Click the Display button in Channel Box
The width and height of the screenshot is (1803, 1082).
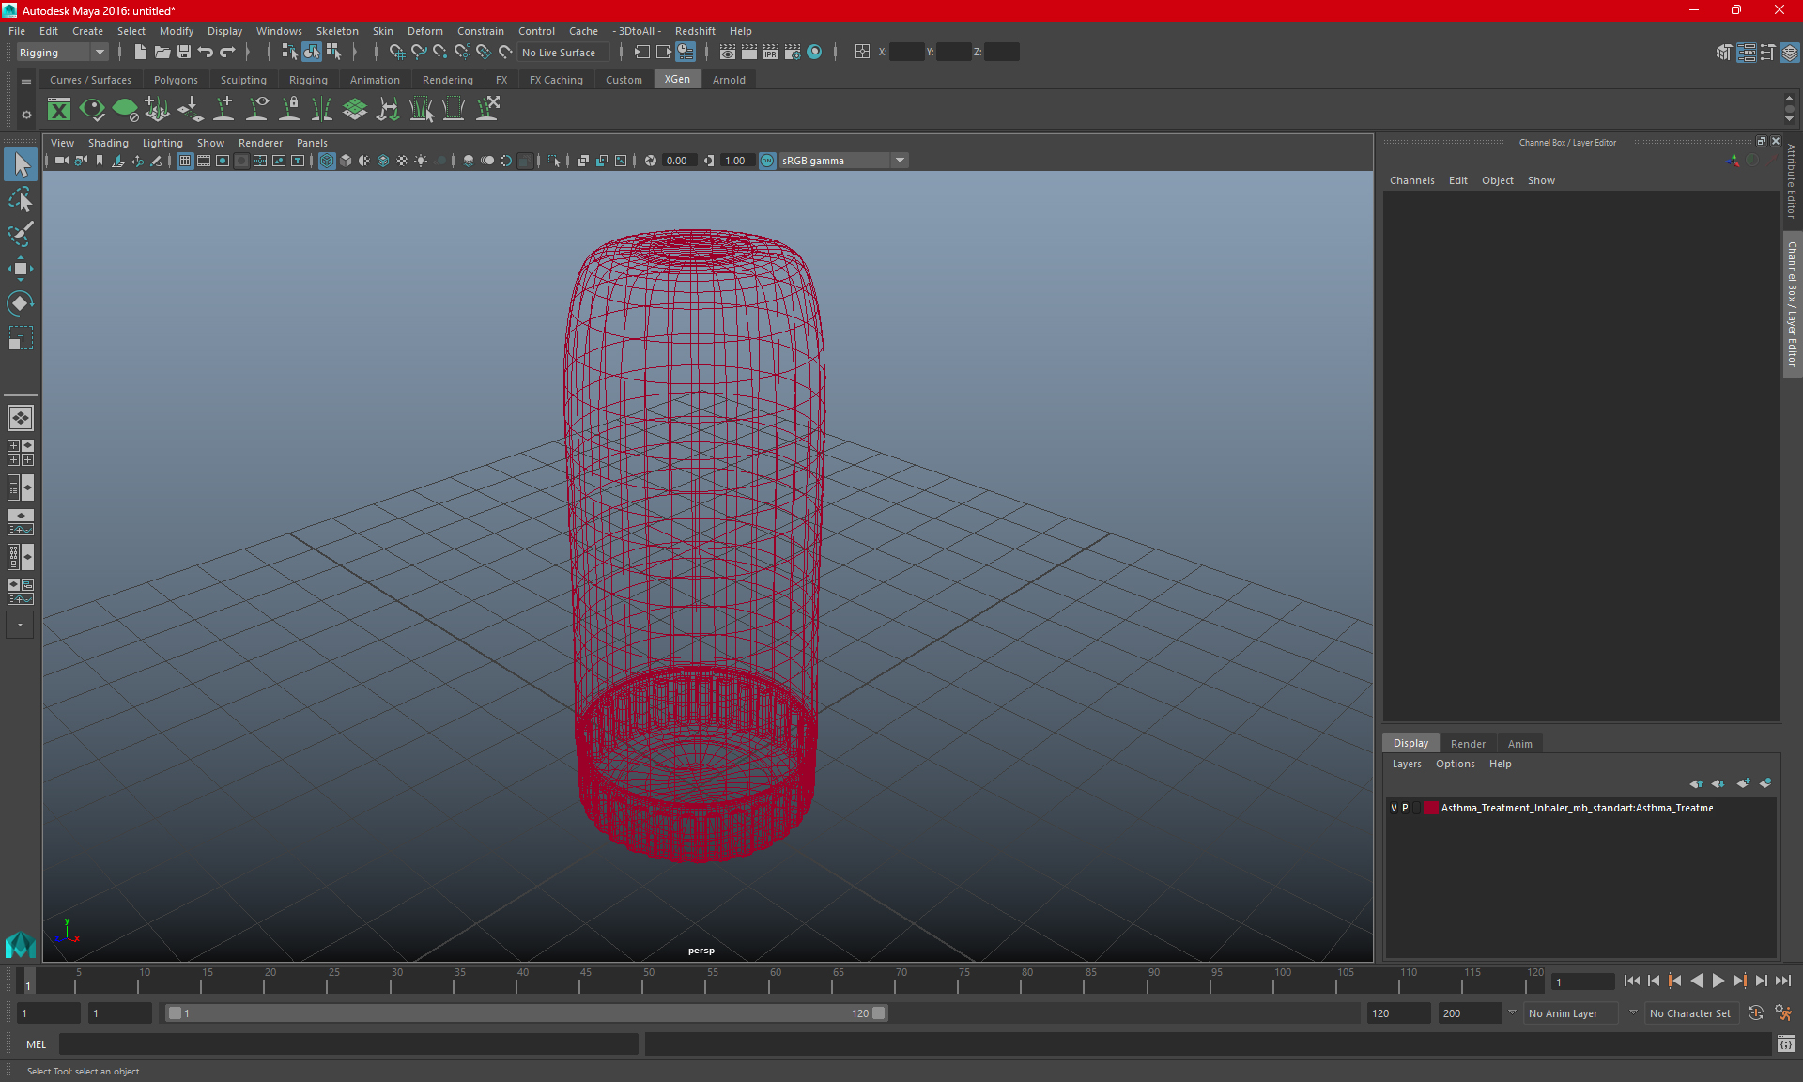(x=1411, y=743)
